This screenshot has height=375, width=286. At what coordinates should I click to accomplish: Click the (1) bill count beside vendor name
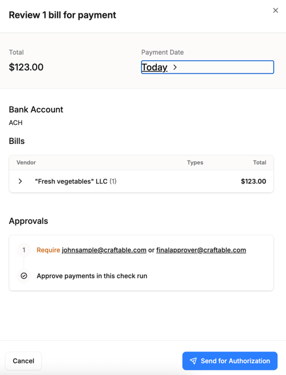tap(113, 181)
